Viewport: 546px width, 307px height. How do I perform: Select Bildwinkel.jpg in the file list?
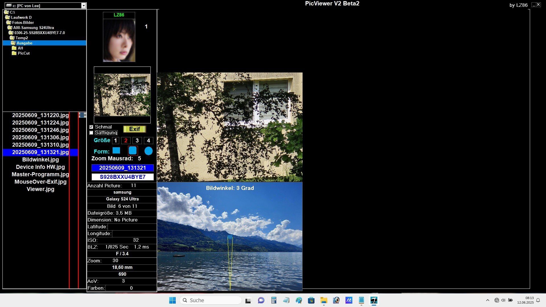point(40,160)
